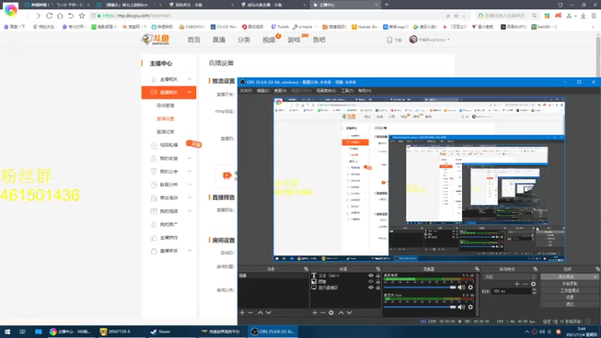Screen dimensions: 601x338
Task: Bookmark page with toolbar star icon
Action: 82,16
